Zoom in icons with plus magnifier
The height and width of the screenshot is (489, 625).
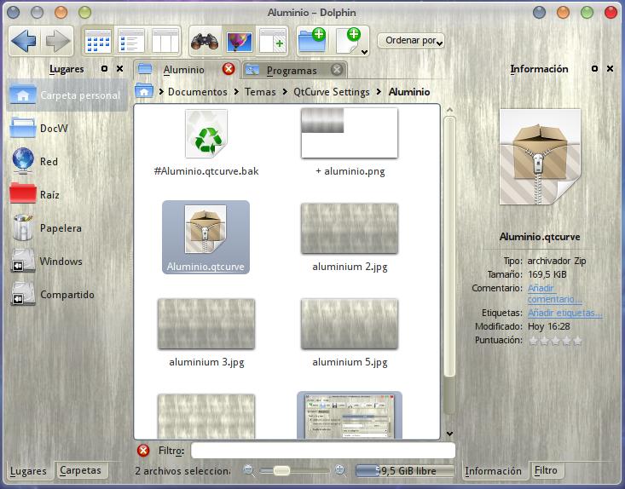(x=340, y=470)
